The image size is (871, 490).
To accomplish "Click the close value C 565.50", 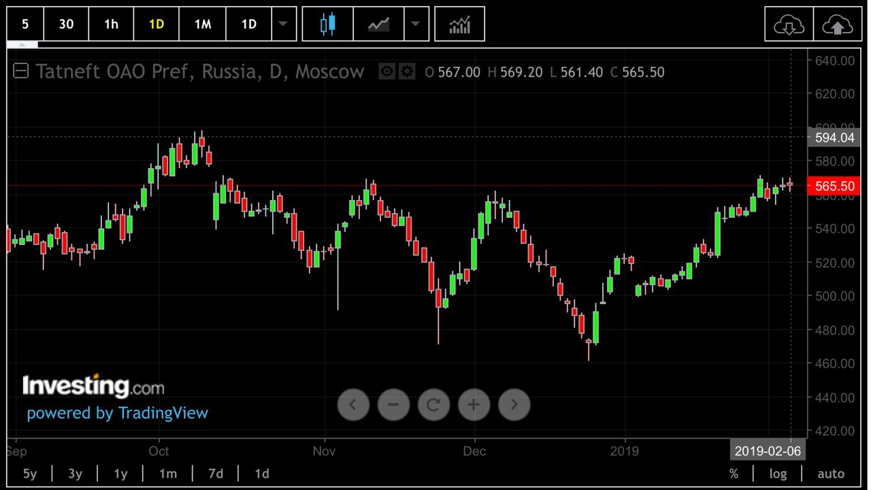I will pyautogui.click(x=637, y=72).
